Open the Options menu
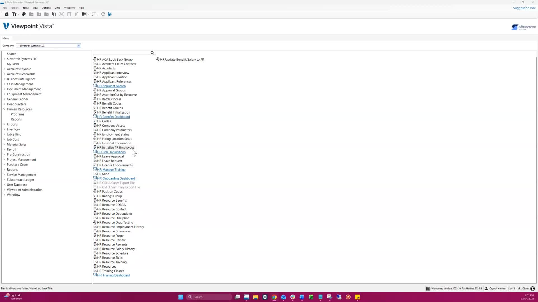The width and height of the screenshot is (538, 302). [x=46, y=8]
